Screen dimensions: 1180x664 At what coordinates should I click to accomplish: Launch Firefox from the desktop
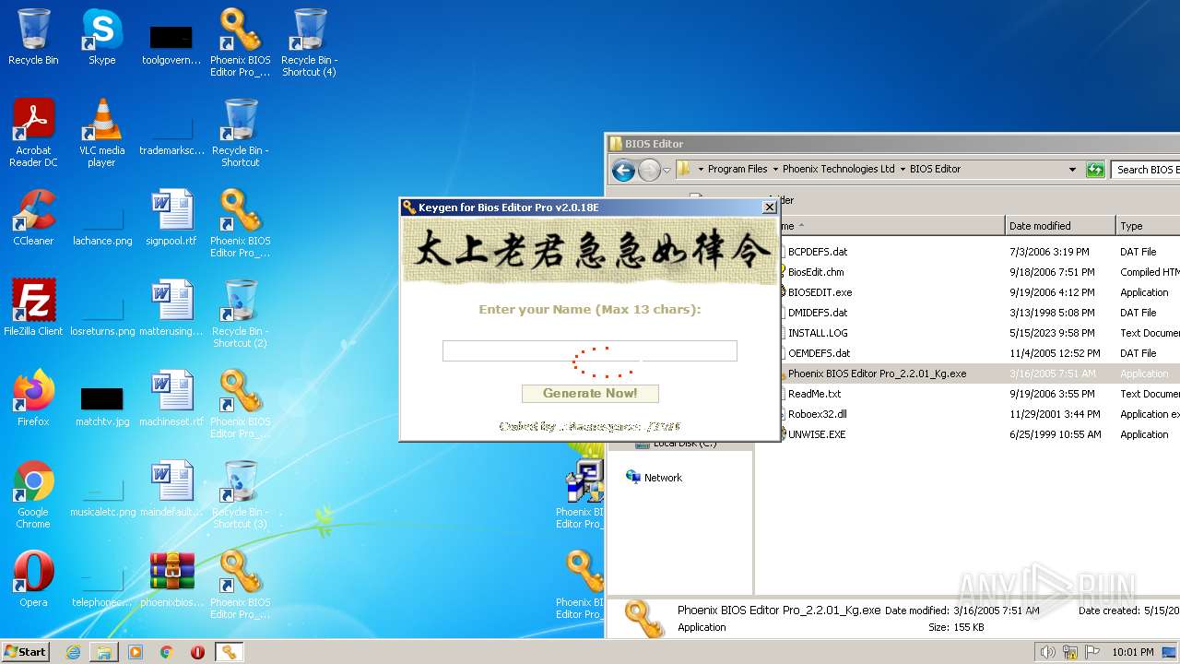point(33,398)
